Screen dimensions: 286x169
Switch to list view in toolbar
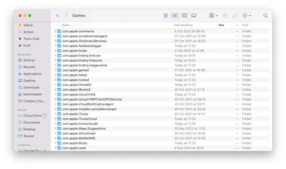(175, 16)
